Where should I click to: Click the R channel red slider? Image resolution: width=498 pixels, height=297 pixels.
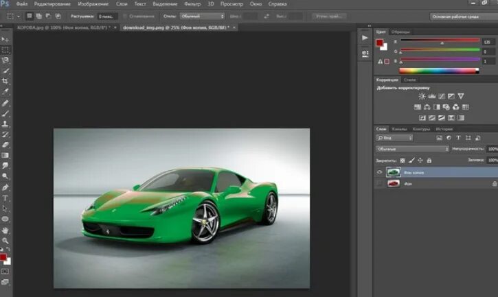440,40
